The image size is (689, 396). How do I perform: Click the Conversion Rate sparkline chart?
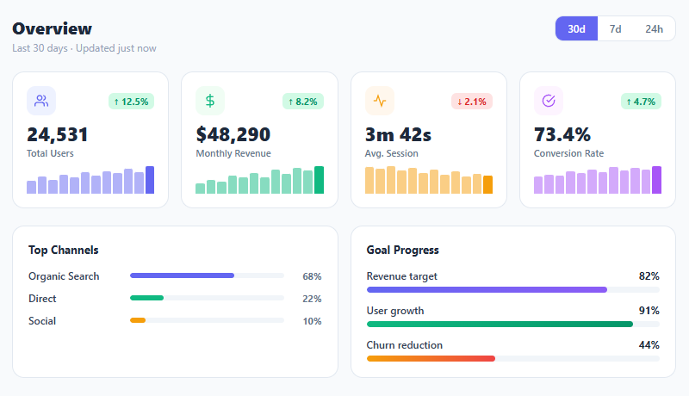click(598, 180)
